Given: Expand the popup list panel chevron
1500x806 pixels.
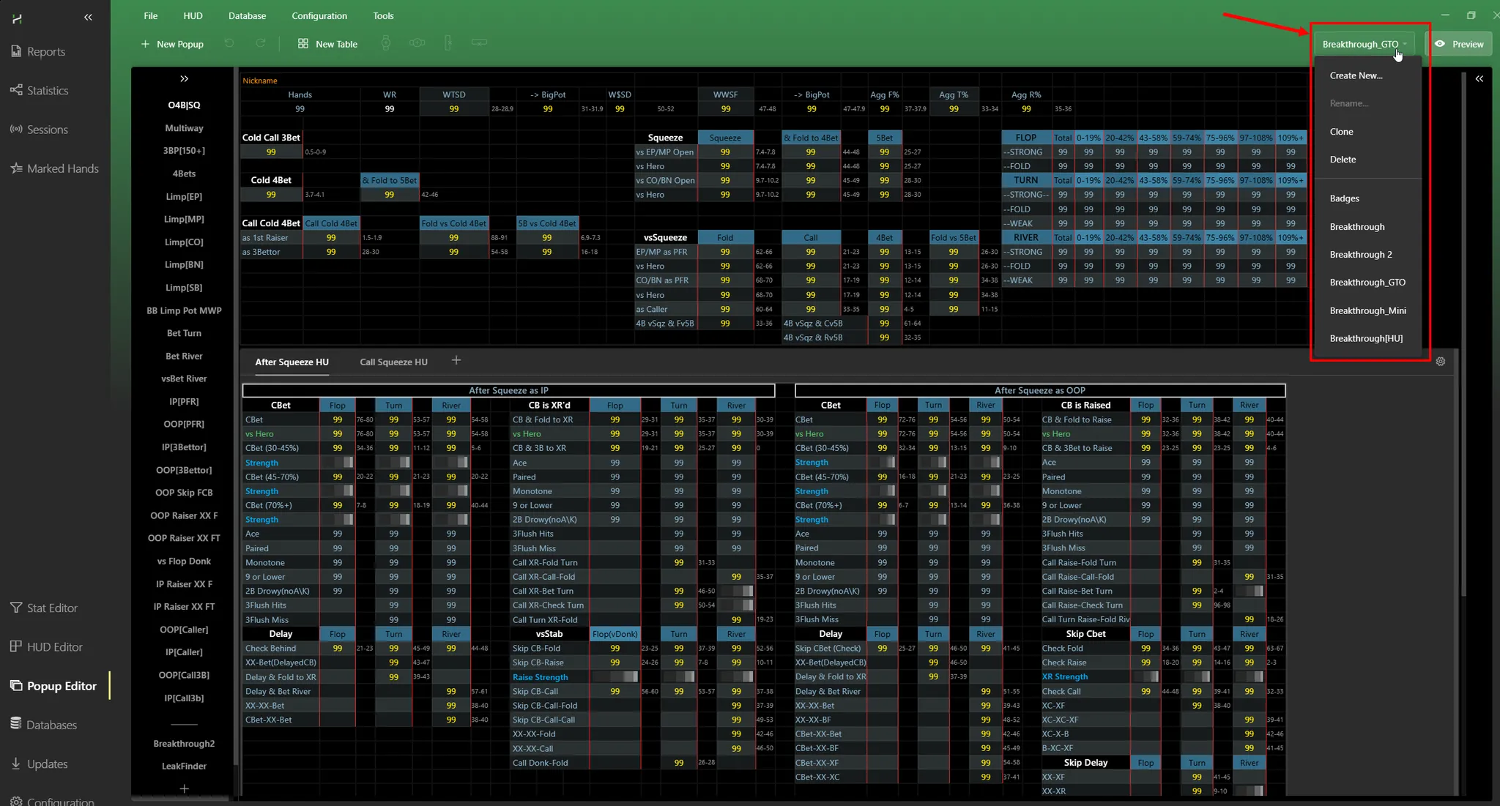Looking at the screenshot, I should pyautogui.click(x=184, y=78).
